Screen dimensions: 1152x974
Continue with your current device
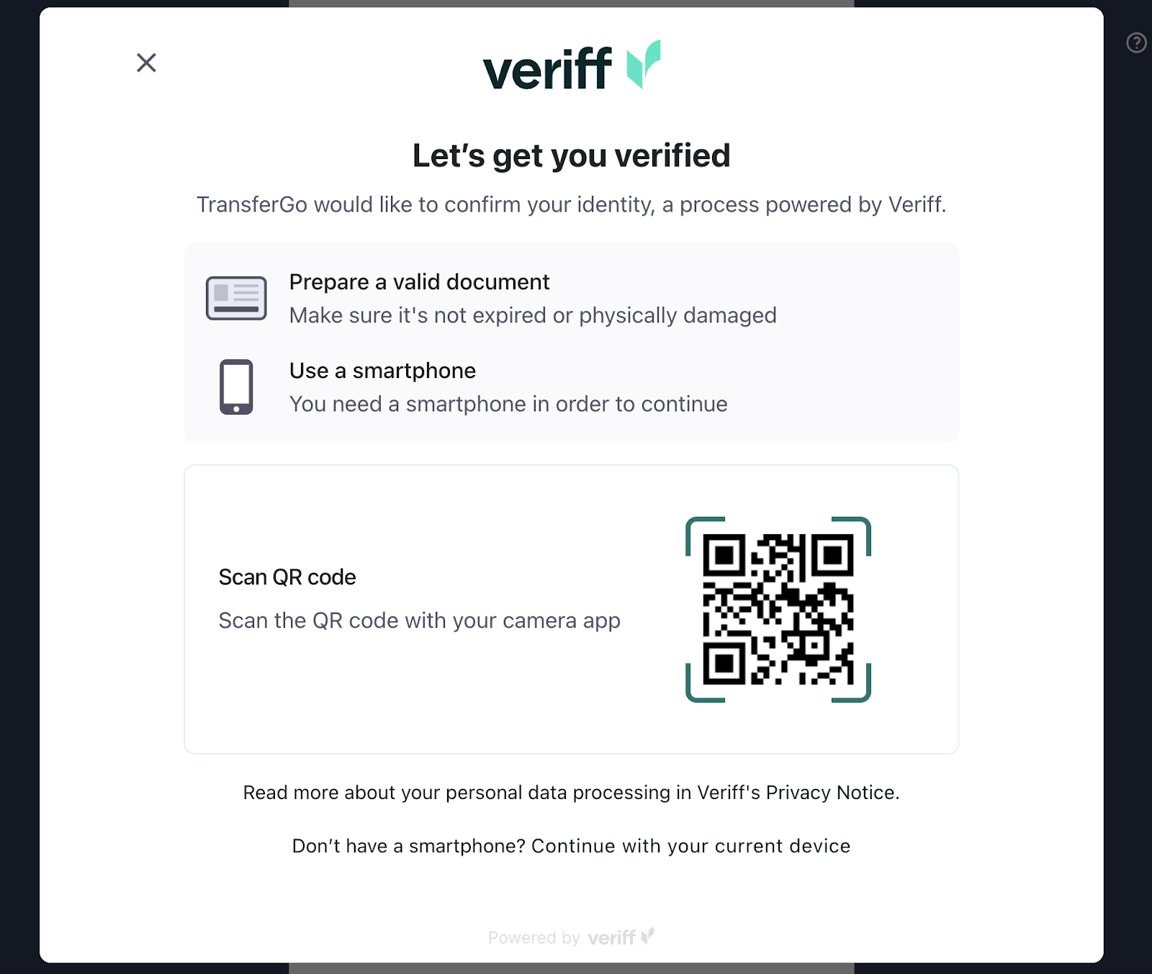[690, 846]
